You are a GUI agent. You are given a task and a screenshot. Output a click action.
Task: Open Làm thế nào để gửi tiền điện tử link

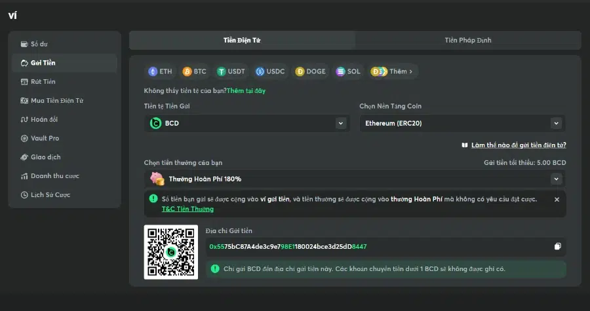[x=519, y=145]
